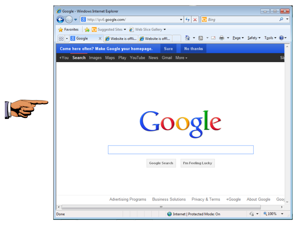Click the horizontal scrollbar left arrow

59,207
